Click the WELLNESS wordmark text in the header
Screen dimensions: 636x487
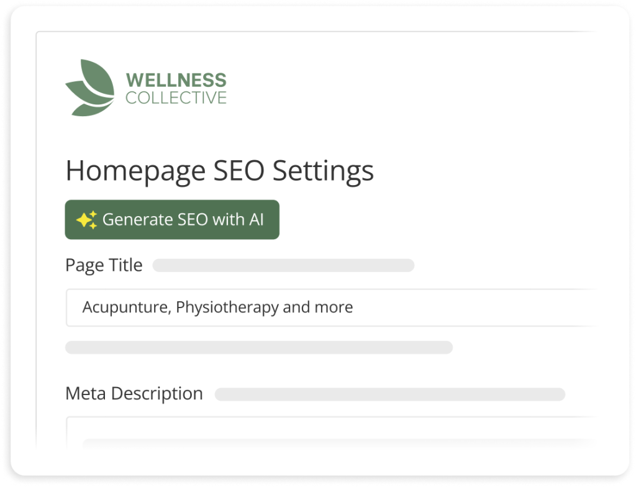[x=176, y=80]
